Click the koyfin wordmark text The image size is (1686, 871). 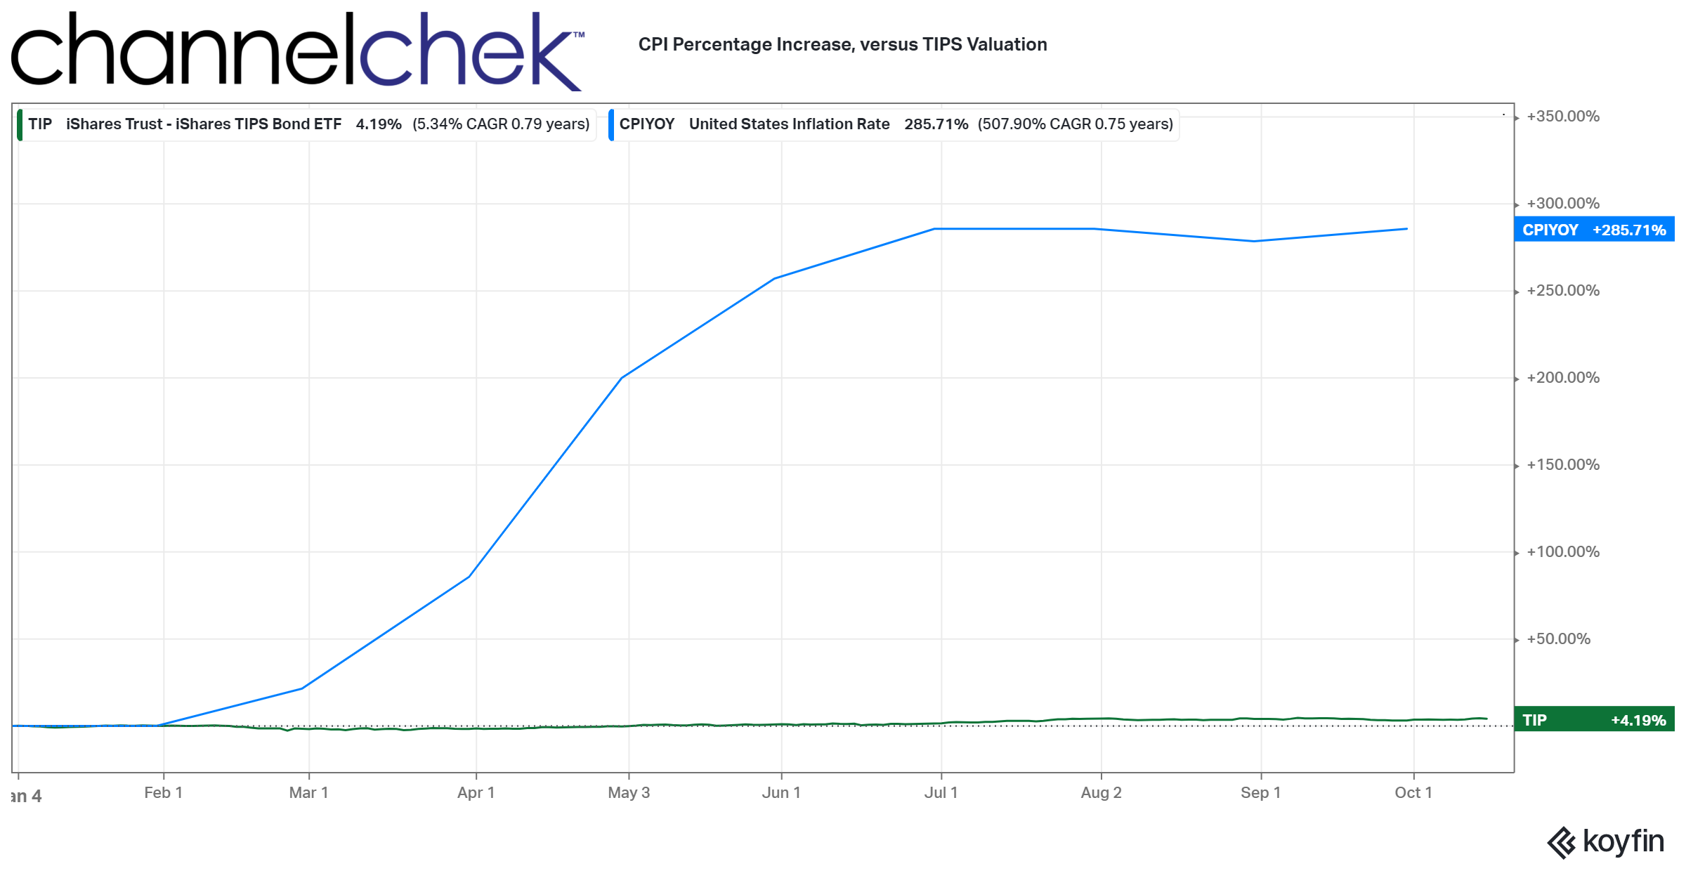point(1623,841)
